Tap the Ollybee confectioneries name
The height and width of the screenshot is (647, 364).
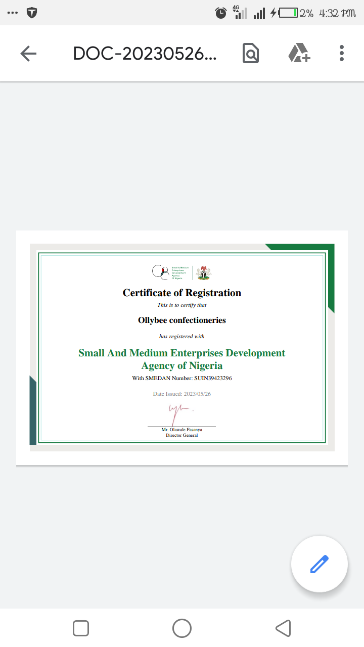point(182,320)
